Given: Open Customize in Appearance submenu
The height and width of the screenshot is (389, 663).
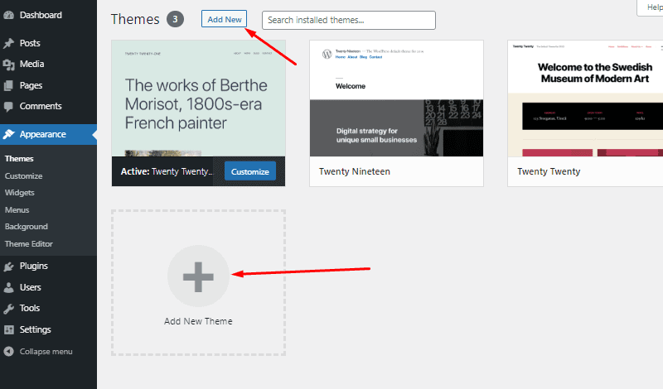Looking at the screenshot, I should (24, 176).
